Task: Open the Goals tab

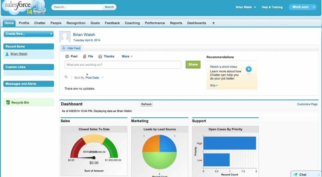Action: [x=95, y=23]
